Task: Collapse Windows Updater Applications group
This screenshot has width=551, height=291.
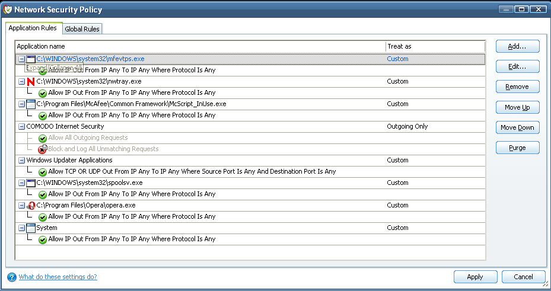Action: click(x=21, y=161)
